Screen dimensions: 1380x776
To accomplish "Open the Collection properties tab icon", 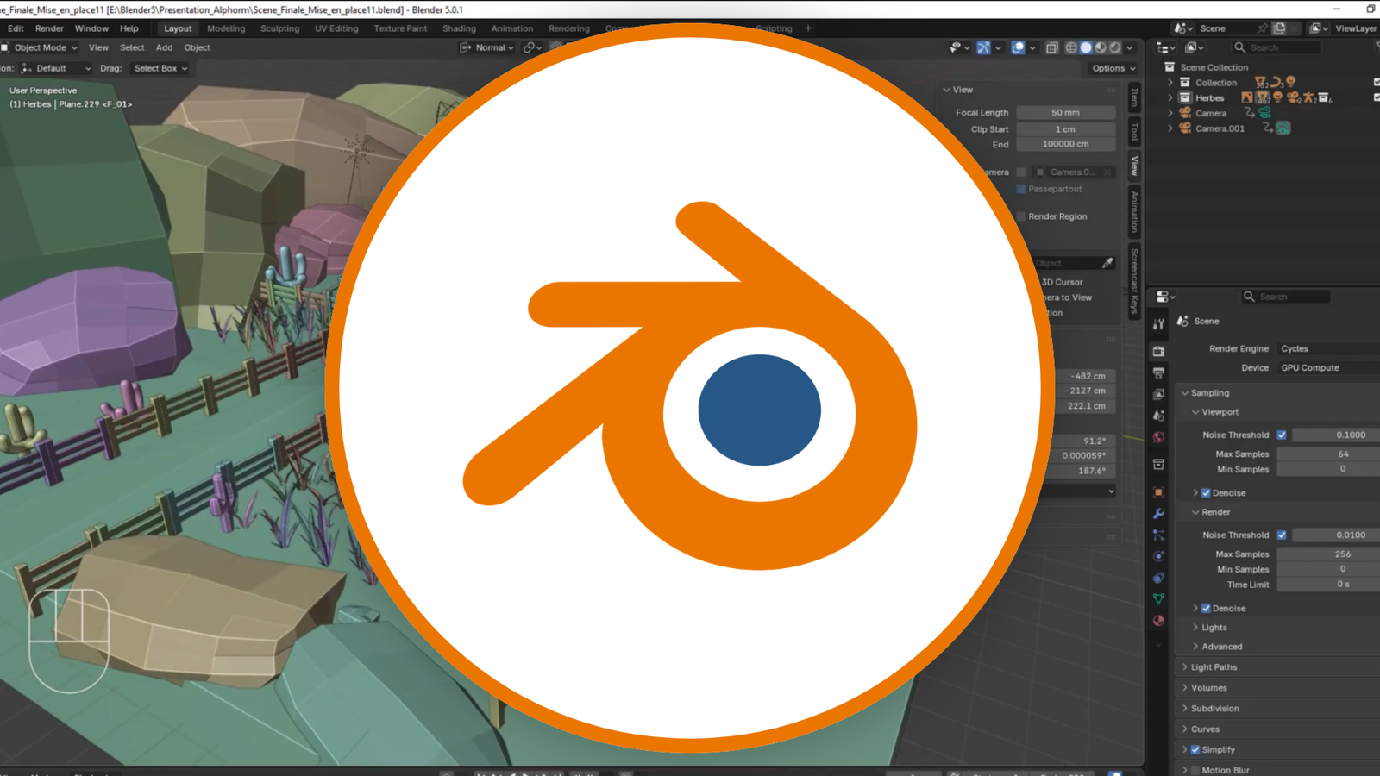I will tap(1158, 465).
